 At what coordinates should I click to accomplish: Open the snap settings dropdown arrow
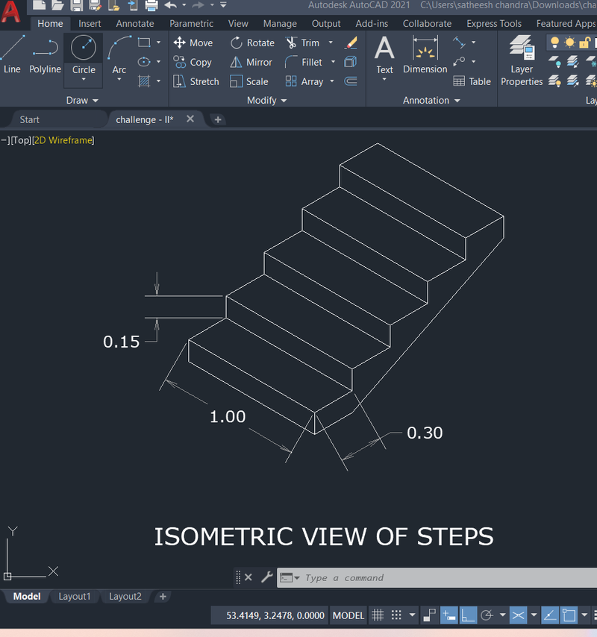tap(412, 615)
